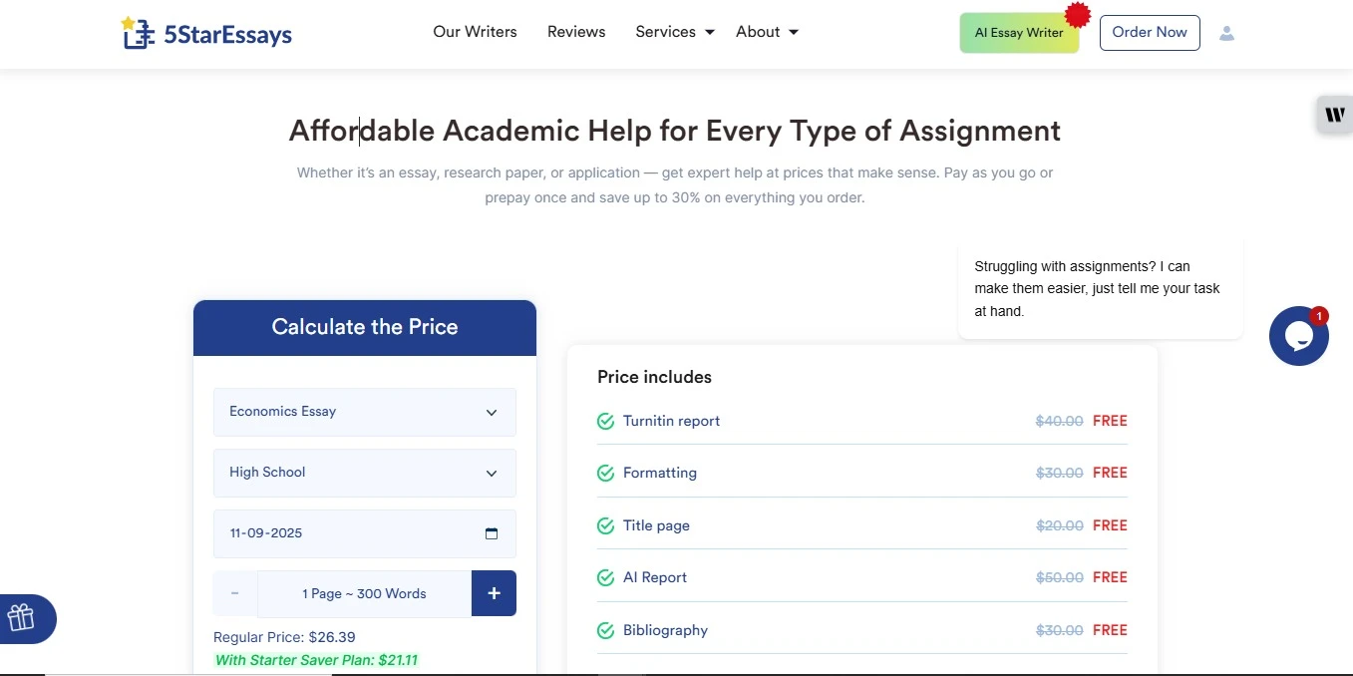Image resolution: width=1353 pixels, height=676 pixels.
Task: Launch the AI Essay Writer
Action: [x=1019, y=33]
